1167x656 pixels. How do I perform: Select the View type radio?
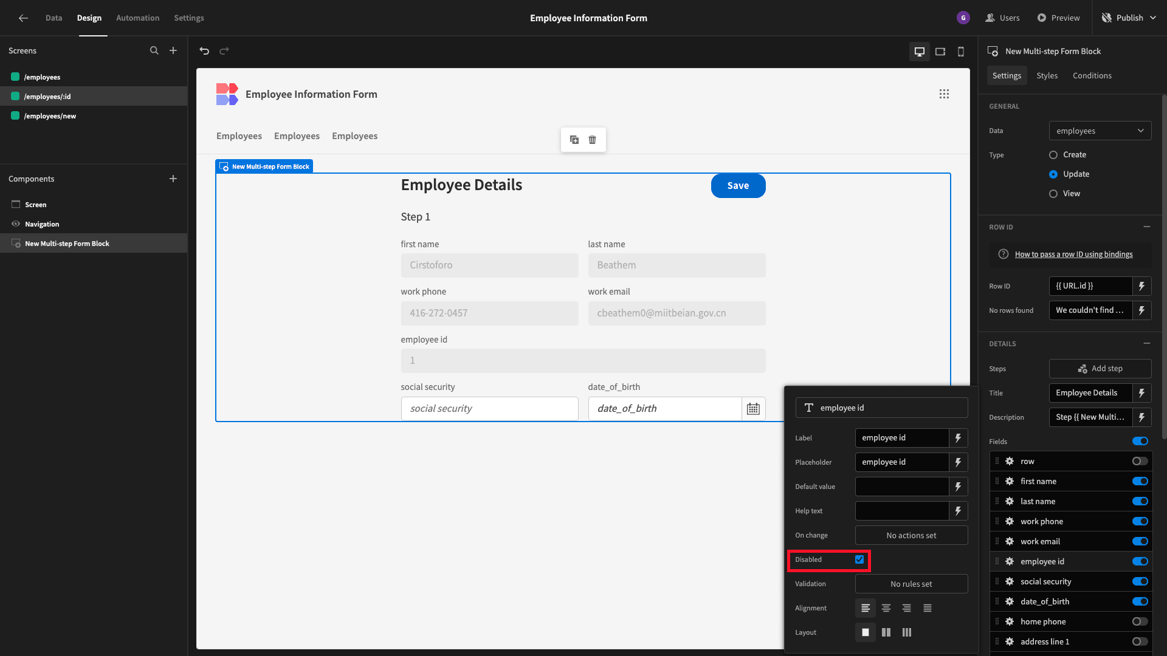point(1053,194)
